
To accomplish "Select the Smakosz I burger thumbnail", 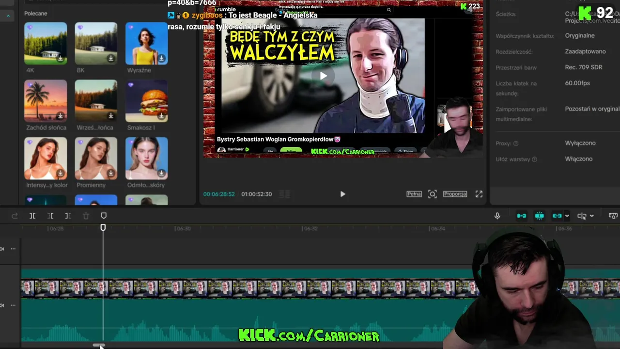I will click(x=146, y=101).
